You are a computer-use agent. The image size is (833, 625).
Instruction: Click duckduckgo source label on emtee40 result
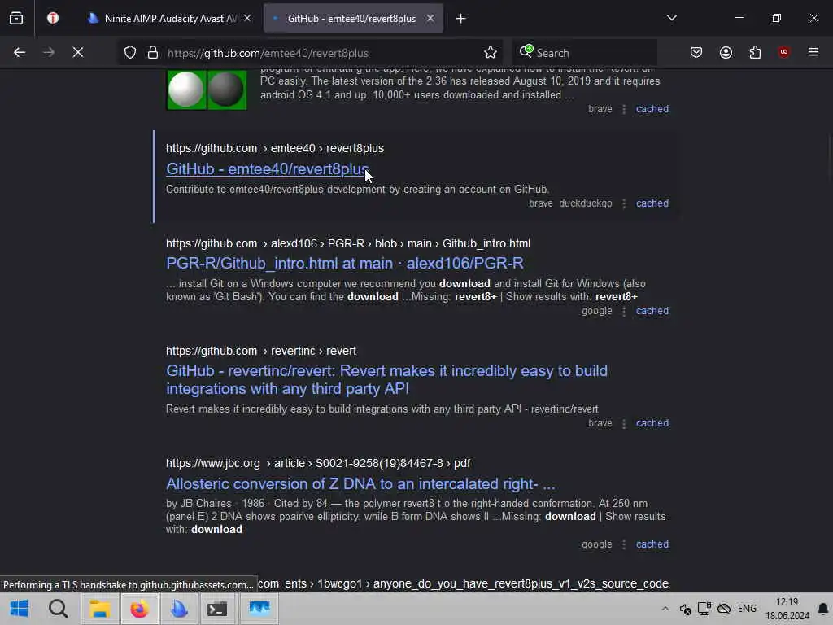pos(586,203)
